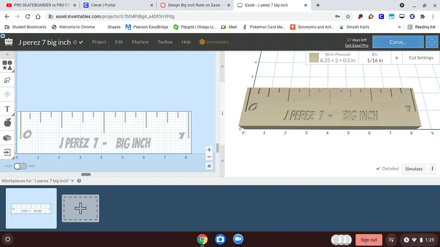440x247 pixels.
Task: Open the Apps brick icon
Action: (x=7, y=138)
